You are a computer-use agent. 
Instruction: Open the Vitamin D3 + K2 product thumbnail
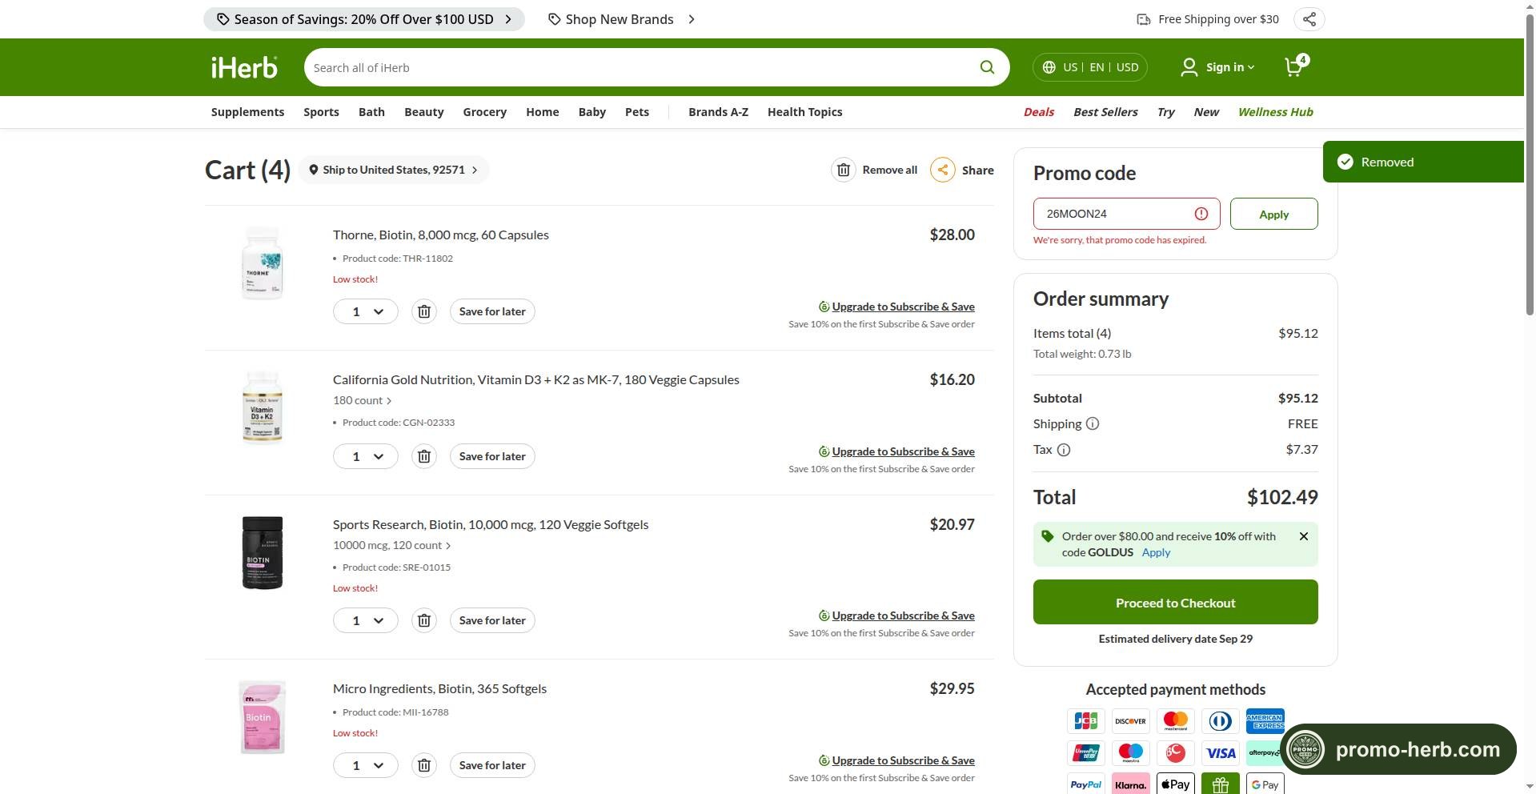pyautogui.click(x=263, y=407)
